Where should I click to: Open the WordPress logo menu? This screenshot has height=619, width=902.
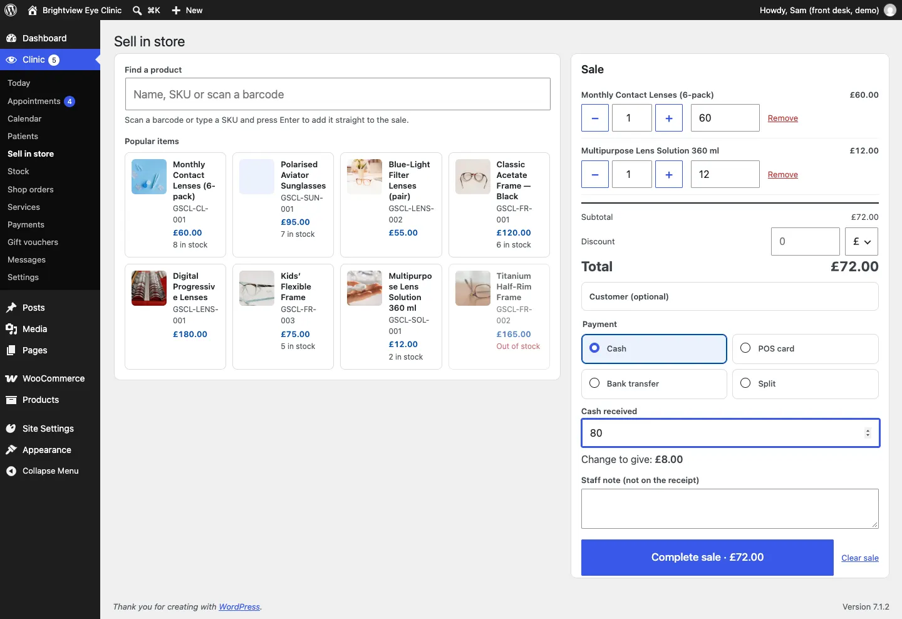tap(11, 10)
